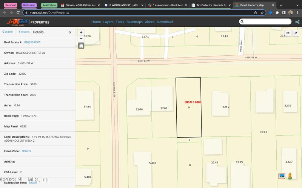Open the Tools menu
The height and width of the screenshot is (188, 302).
click(120, 22)
